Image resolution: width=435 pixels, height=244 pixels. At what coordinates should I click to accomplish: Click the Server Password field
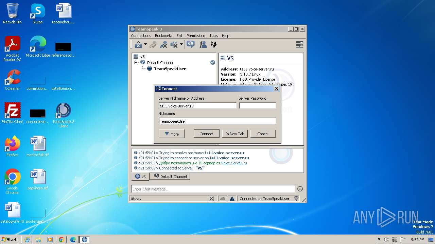(257, 106)
